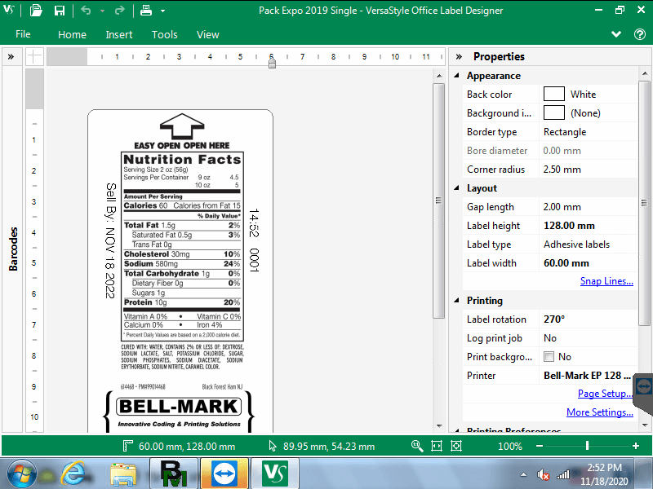
Task: Click the horizontal ruler margin marker
Action: [x=272, y=63]
